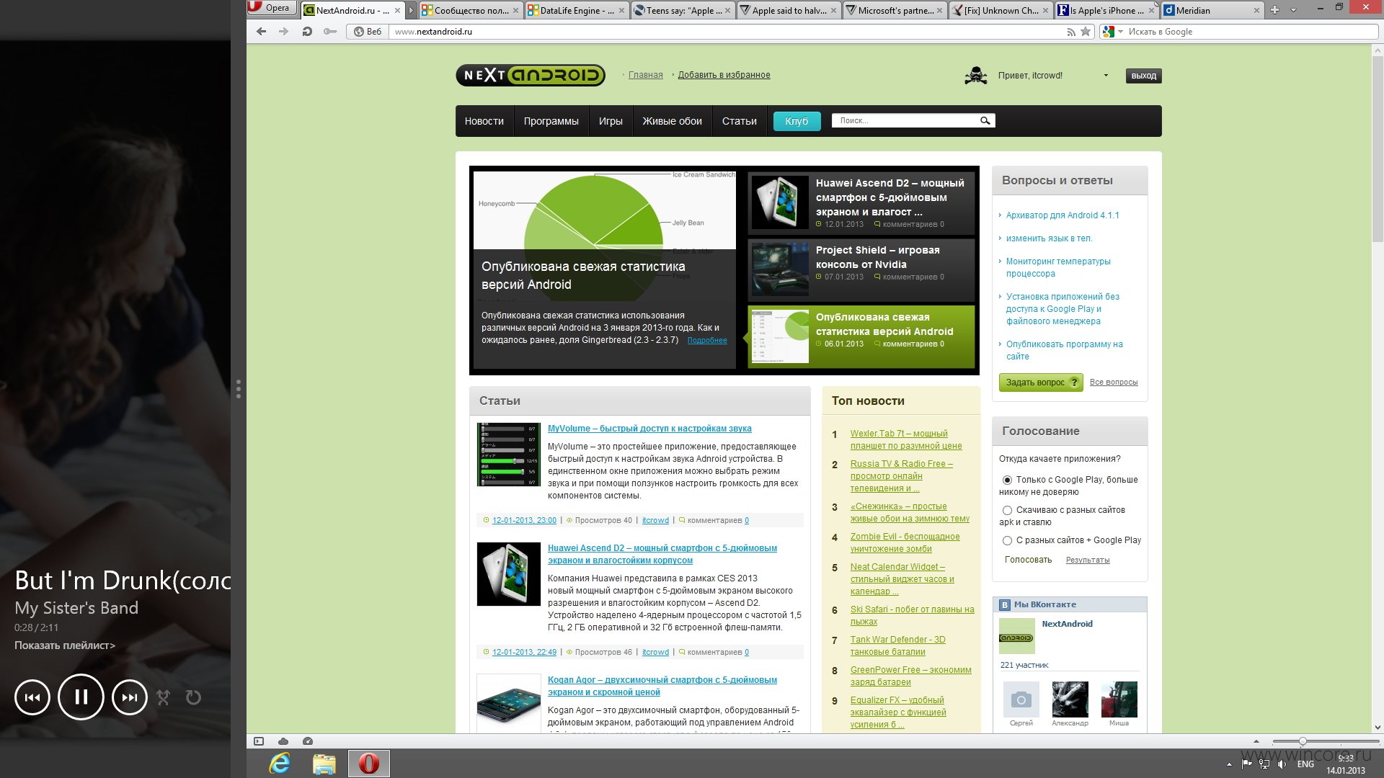This screenshot has width=1384, height=778.
Task: Click the Opera Turbo status icon
Action: pos(308,741)
